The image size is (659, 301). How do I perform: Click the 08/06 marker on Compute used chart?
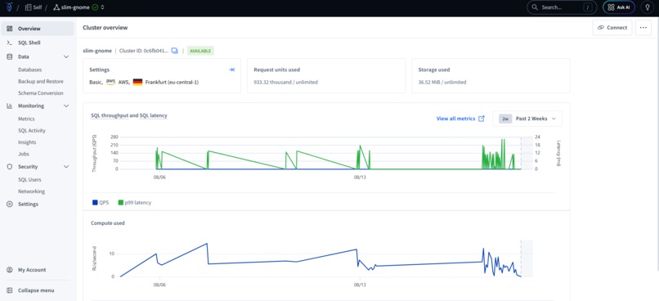coord(159,285)
